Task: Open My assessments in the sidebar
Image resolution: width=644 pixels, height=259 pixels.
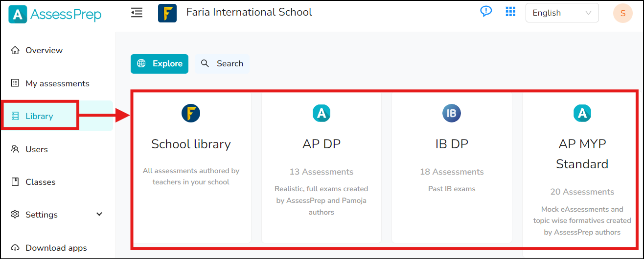Action: click(x=58, y=83)
